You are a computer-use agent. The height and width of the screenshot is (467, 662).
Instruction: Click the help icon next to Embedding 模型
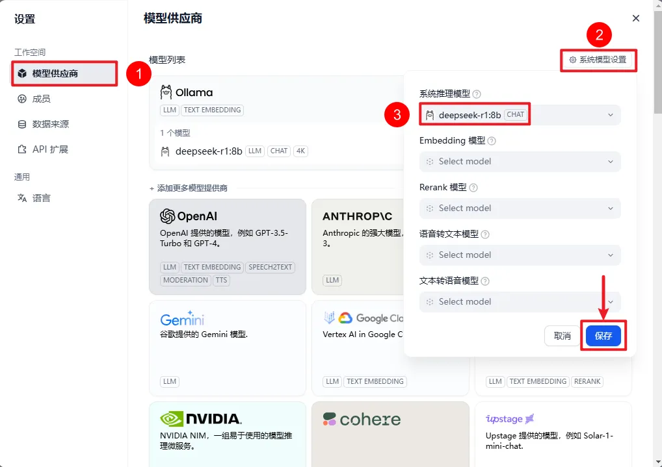pyautogui.click(x=492, y=141)
